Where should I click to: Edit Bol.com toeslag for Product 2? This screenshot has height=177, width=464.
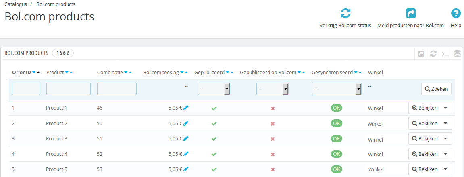coord(186,123)
